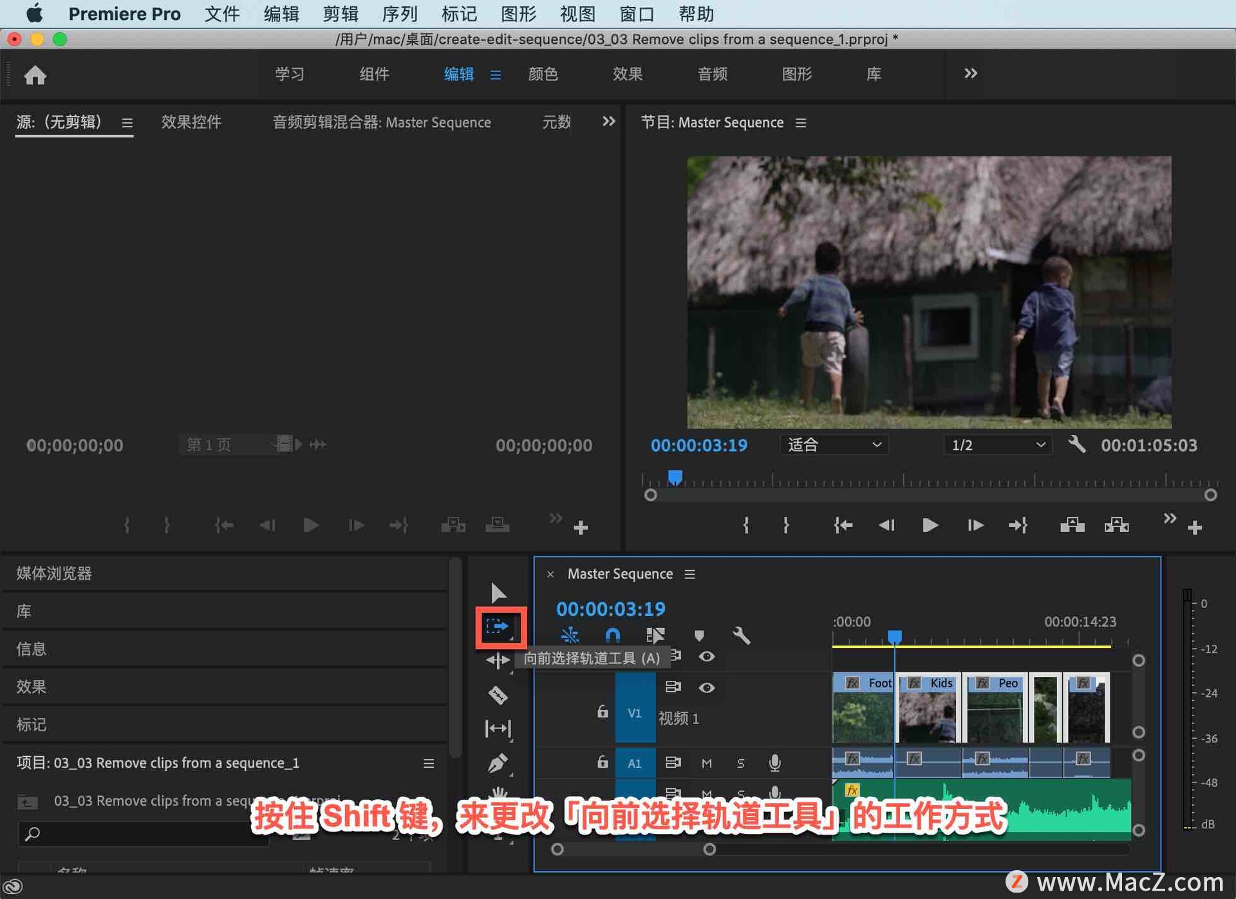Select the Hand tool
1236x899 pixels.
[499, 796]
